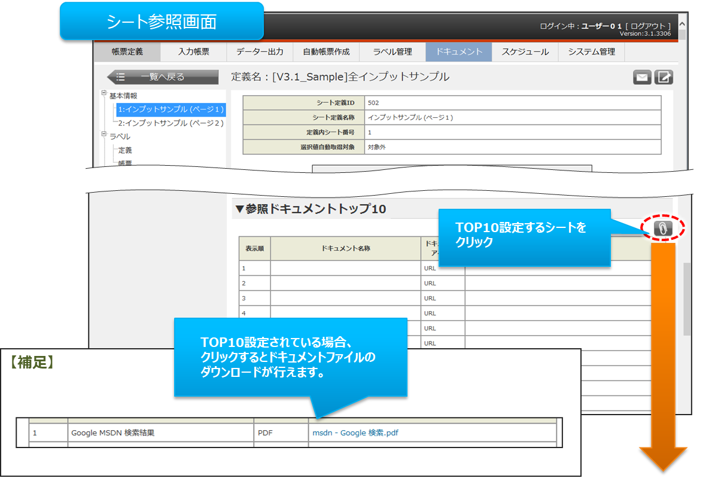Select 定義 under the ラベル node

tap(125, 150)
